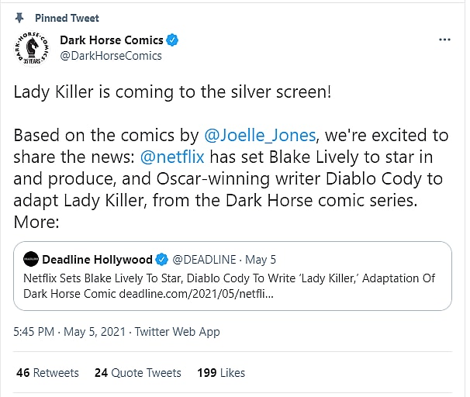
Task: Click the @DarkHorseComics handle
Action: tap(111, 55)
